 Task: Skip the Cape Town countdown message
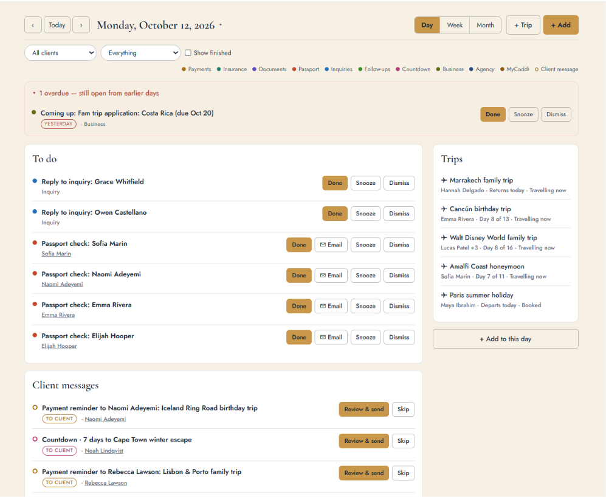(x=403, y=441)
